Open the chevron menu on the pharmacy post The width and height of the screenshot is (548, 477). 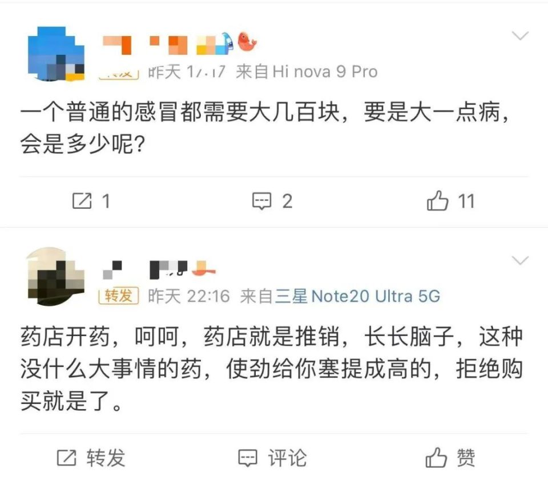(x=520, y=261)
